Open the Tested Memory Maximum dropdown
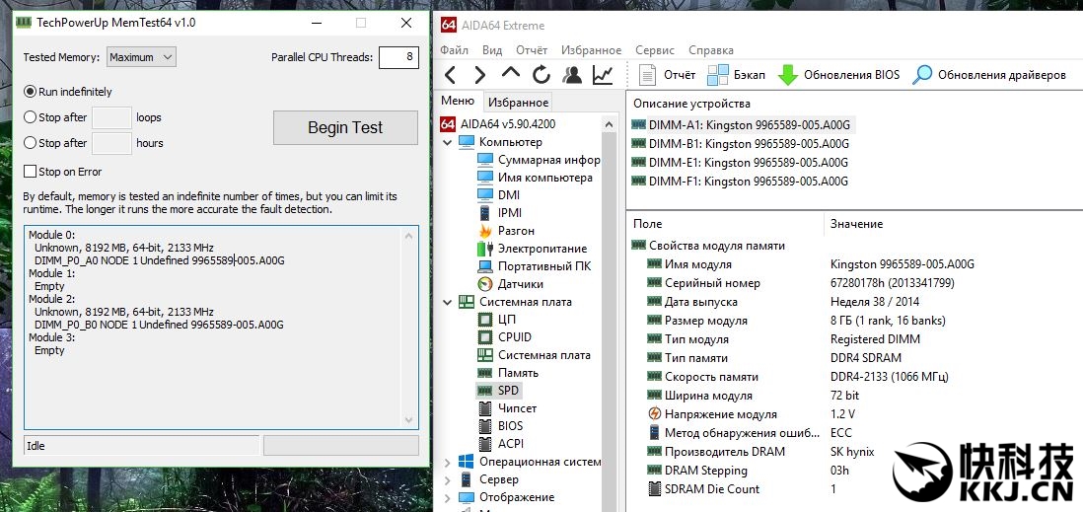The height and width of the screenshot is (512, 1083). [x=141, y=57]
